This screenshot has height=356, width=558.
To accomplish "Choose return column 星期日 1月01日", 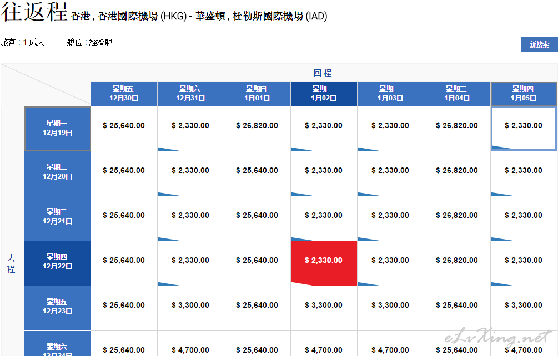I will (257, 94).
